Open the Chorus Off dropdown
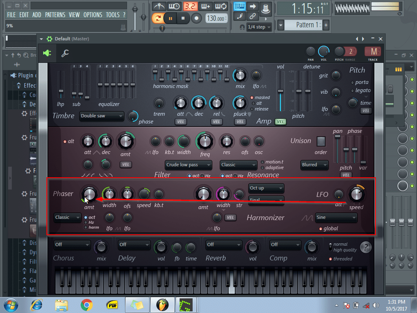The height and width of the screenshot is (313, 417). tap(72, 245)
